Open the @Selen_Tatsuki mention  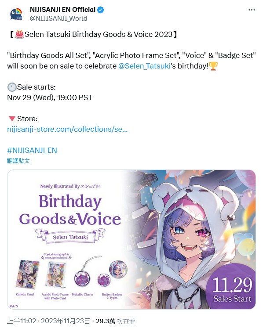tap(144, 66)
